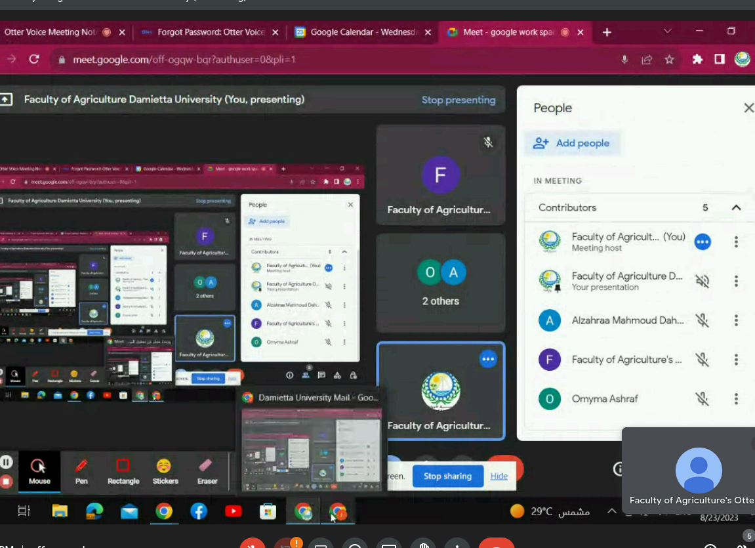Screen dimensions: 755x548
Task: Open the Chrome side panel
Action: 720,59
